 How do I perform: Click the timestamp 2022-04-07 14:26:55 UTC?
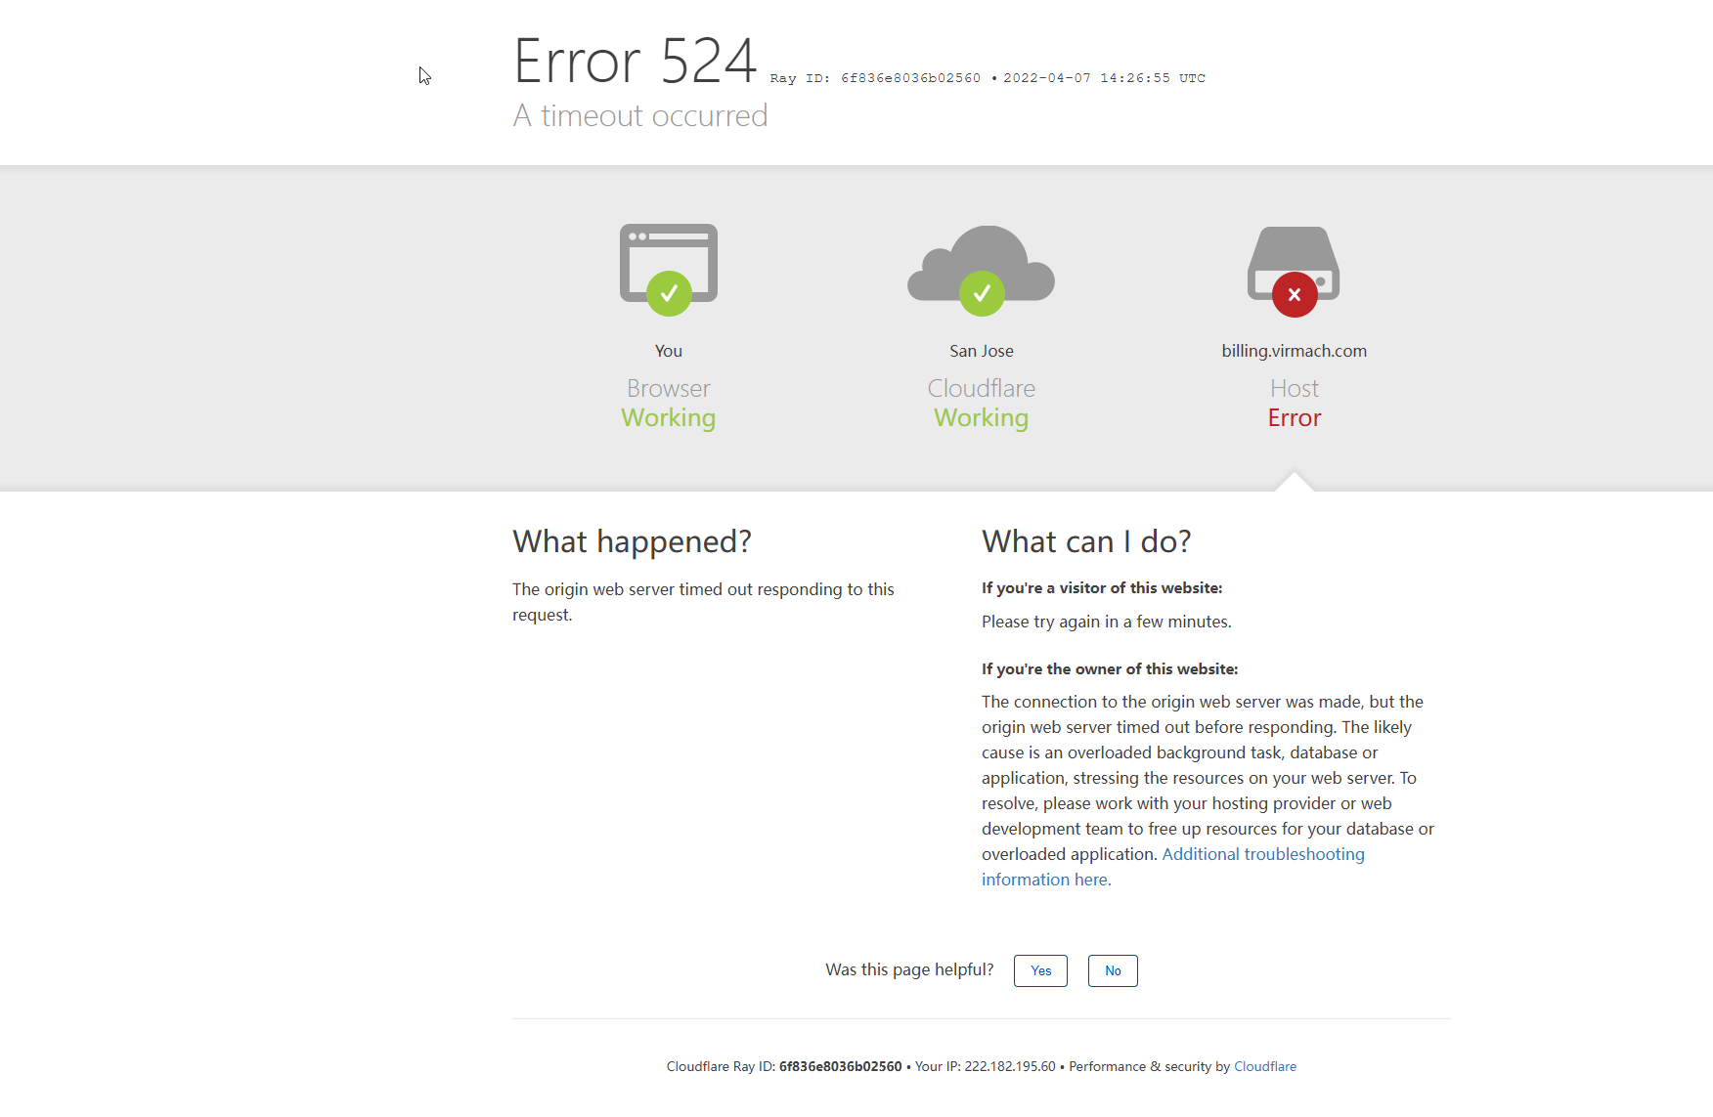point(1104,78)
